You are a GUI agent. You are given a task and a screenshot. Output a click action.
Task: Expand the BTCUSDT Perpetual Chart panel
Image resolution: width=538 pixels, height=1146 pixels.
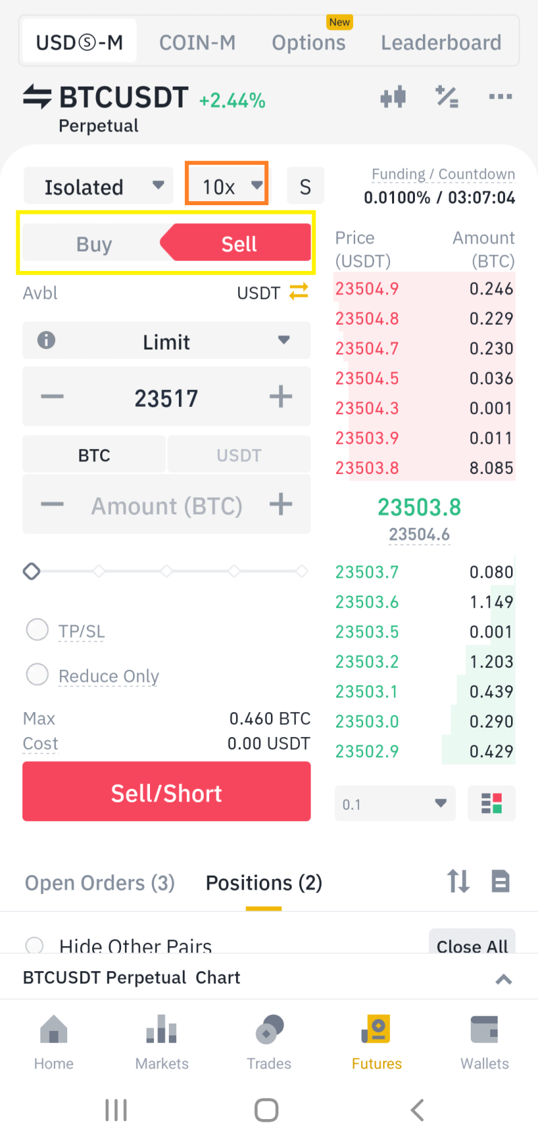[504, 979]
